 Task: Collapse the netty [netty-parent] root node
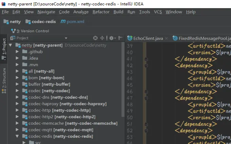(11, 45)
